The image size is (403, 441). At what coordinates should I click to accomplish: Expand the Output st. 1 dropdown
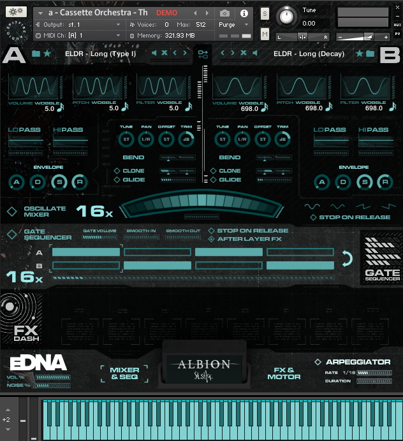tap(119, 25)
